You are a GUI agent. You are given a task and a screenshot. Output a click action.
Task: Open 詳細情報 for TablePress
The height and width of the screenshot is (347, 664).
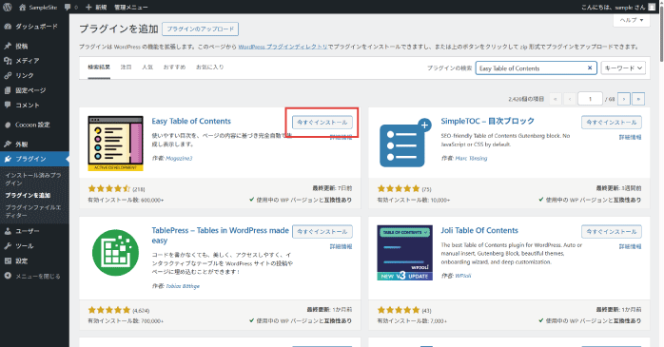341,246
